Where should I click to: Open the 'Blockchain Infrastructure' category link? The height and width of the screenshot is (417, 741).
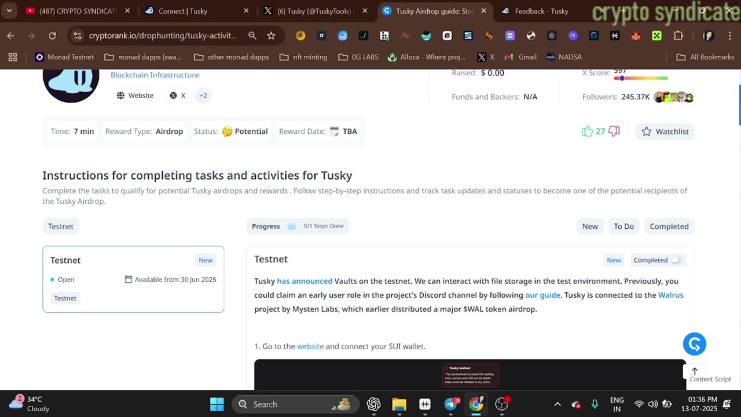155,75
